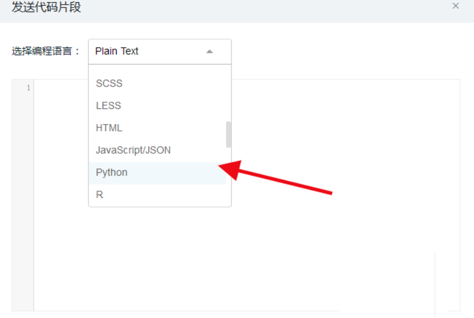
Task: Select the JavaScript/JSON option
Action: coord(133,150)
